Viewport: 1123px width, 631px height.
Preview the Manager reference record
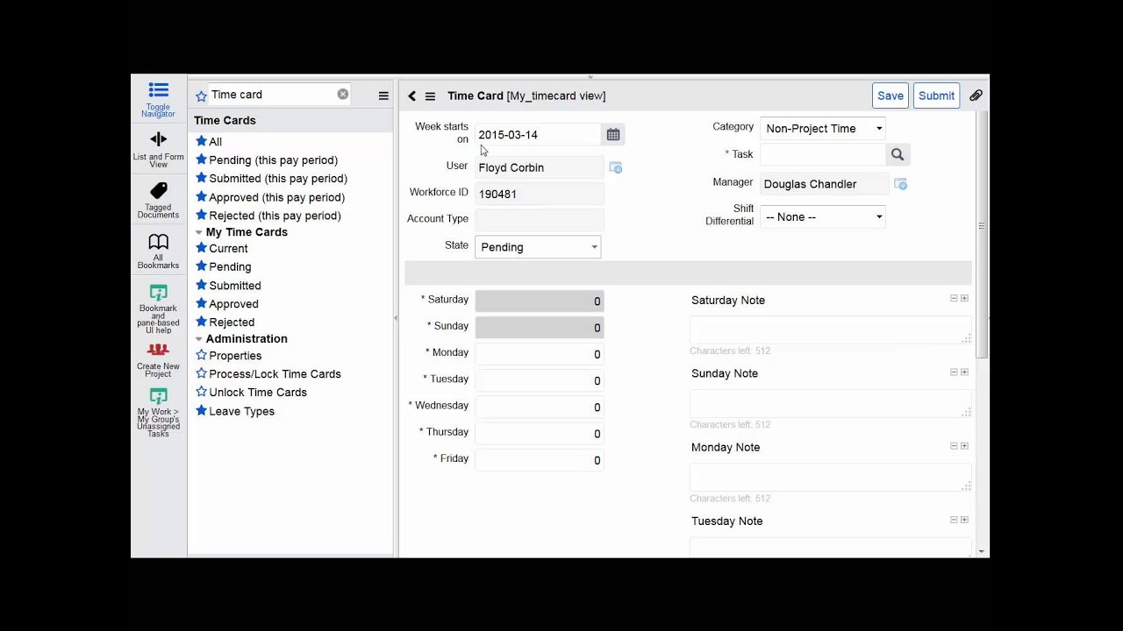[900, 184]
